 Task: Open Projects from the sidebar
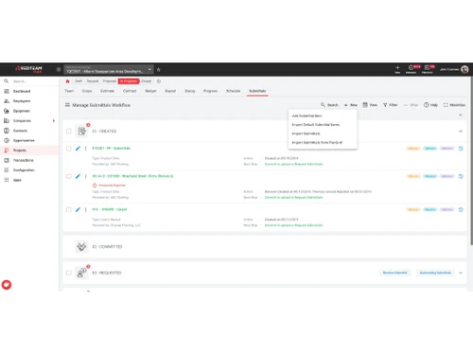pyautogui.click(x=20, y=151)
